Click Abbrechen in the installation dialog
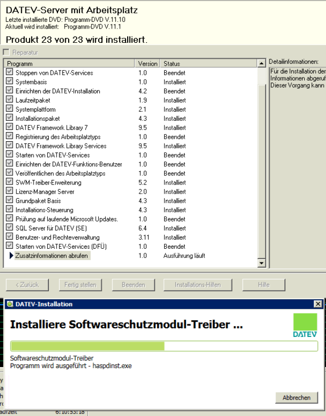 click(297, 398)
